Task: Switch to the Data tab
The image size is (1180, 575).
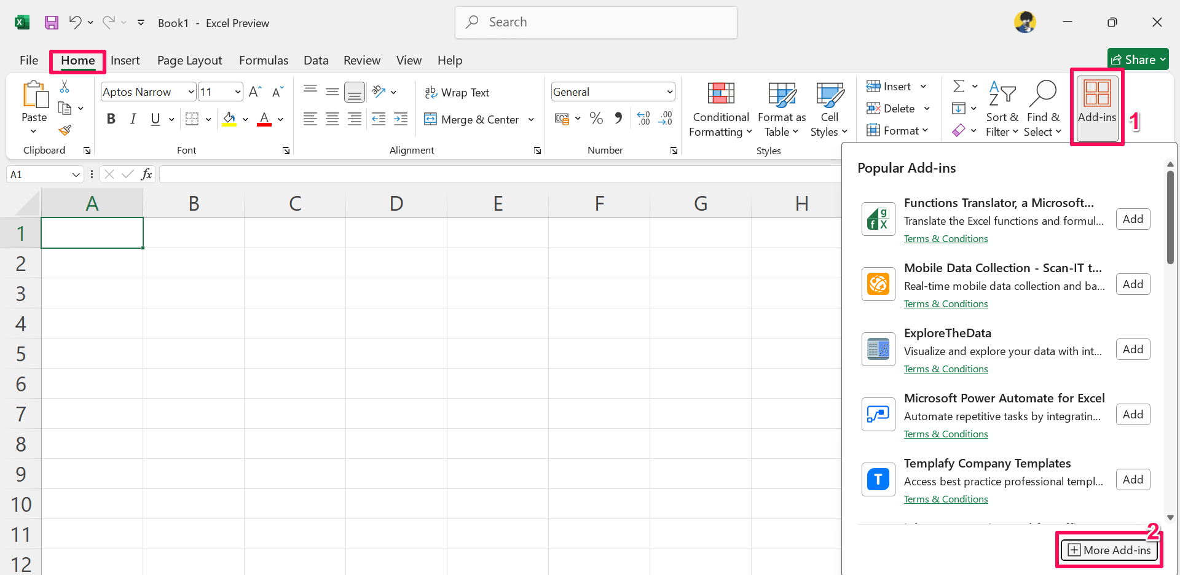Action: click(x=316, y=60)
